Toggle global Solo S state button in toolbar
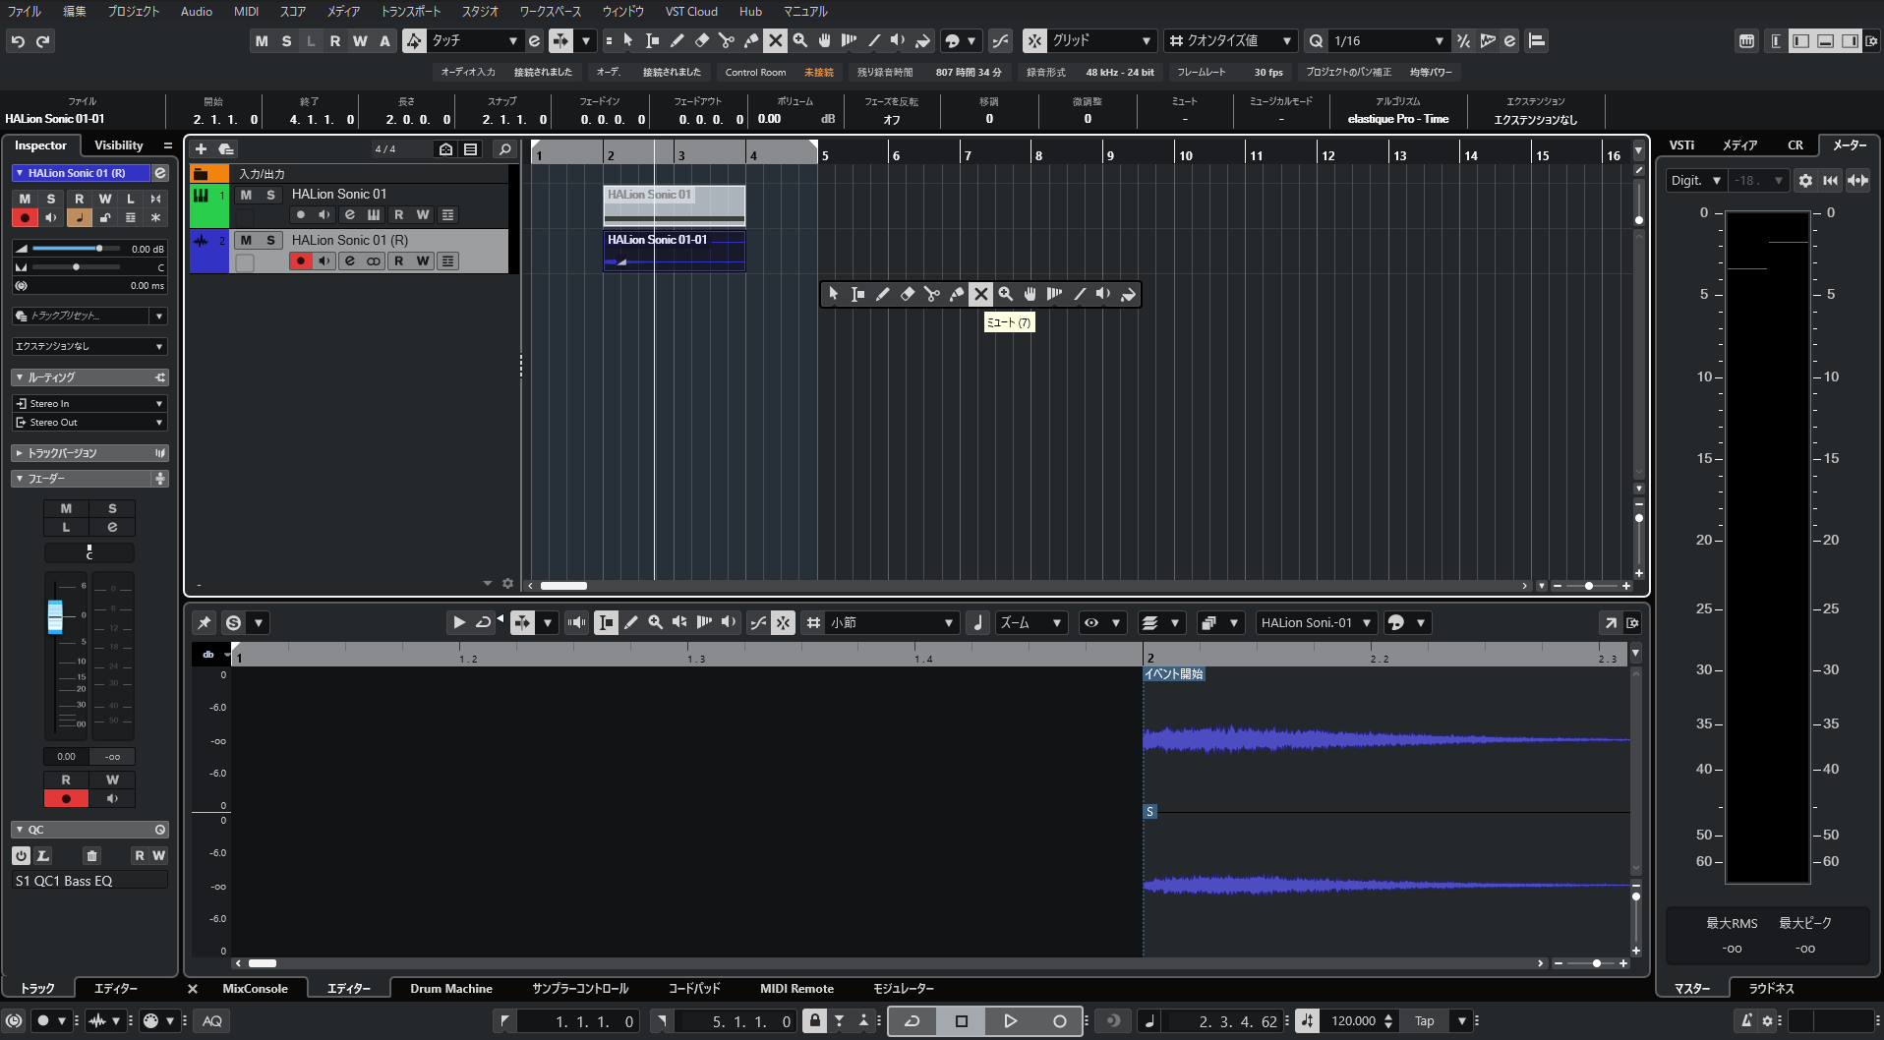Viewport: 1884px width, 1040px height. click(x=286, y=40)
